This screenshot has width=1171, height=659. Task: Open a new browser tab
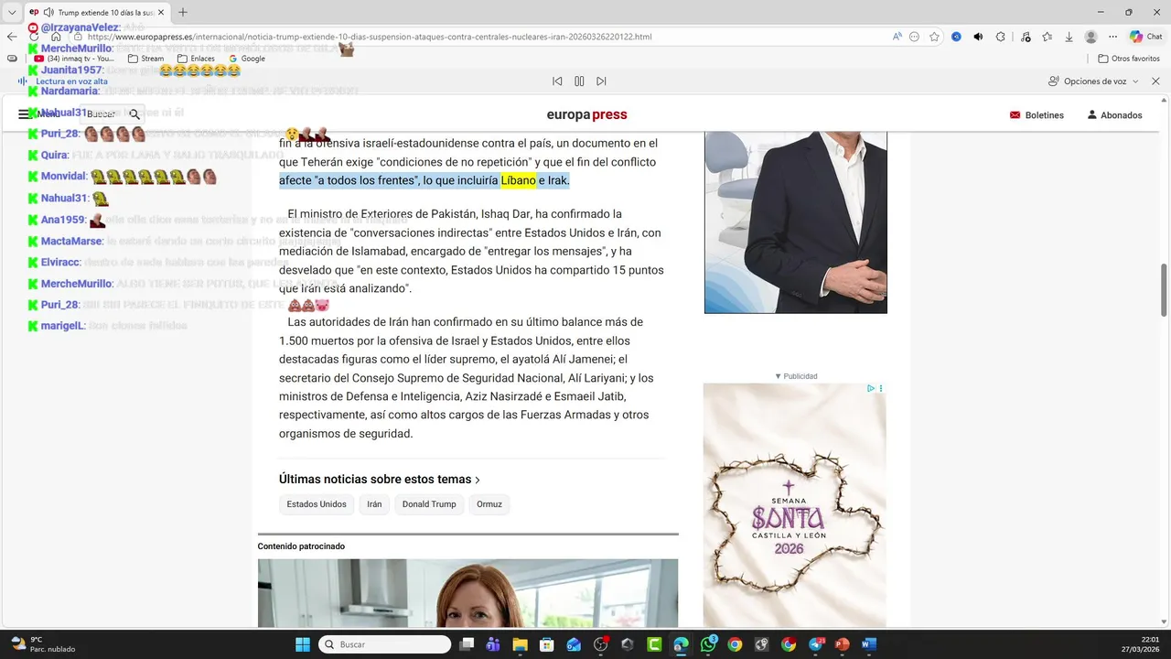point(183,13)
